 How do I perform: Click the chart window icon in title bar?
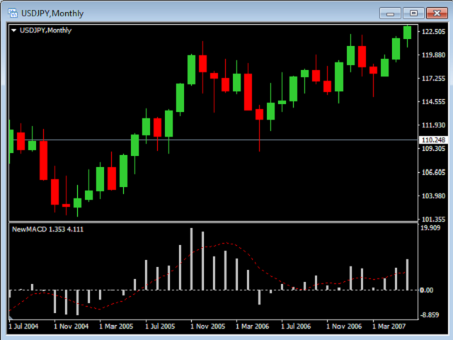(x=13, y=13)
